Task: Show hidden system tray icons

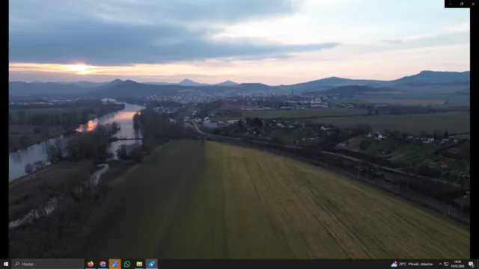Action: click(440, 264)
